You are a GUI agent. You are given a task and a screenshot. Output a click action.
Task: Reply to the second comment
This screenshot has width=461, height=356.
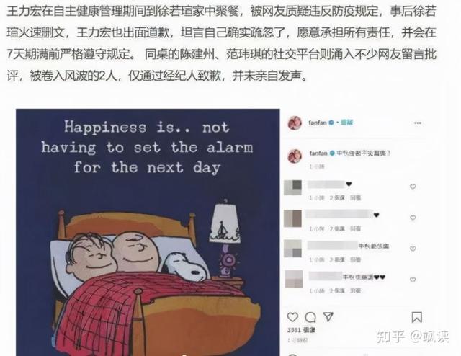[x=355, y=228]
